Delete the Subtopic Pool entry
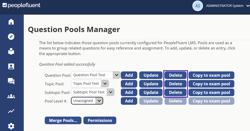Screen dimensions: 250x131 point(175,92)
